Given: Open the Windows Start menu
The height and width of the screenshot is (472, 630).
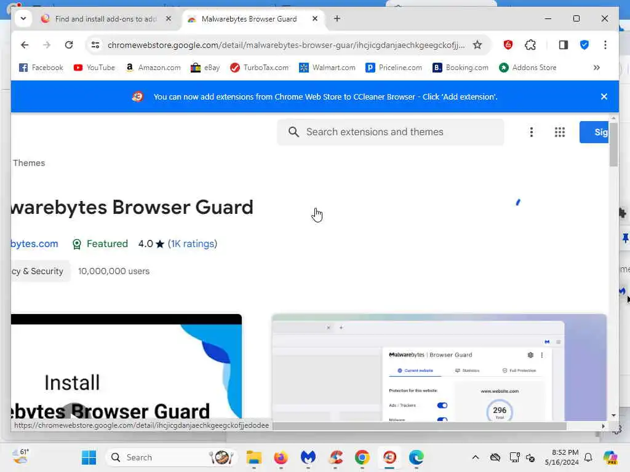Looking at the screenshot, I should [x=89, y=457].
